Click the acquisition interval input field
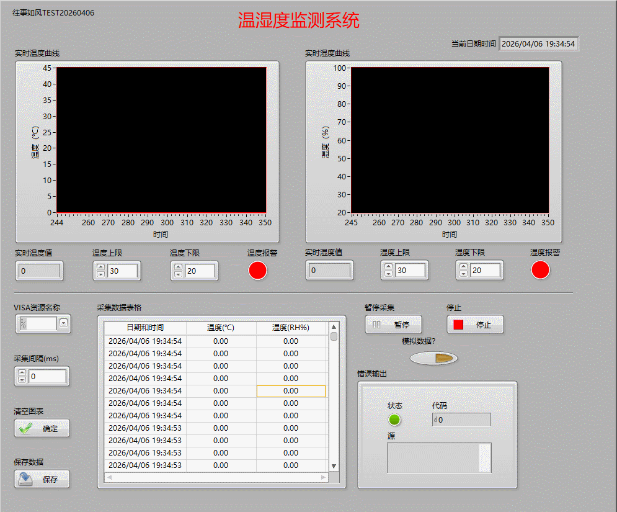The height and width of the screenshot is (512, 617). click(x=47, y=377)
